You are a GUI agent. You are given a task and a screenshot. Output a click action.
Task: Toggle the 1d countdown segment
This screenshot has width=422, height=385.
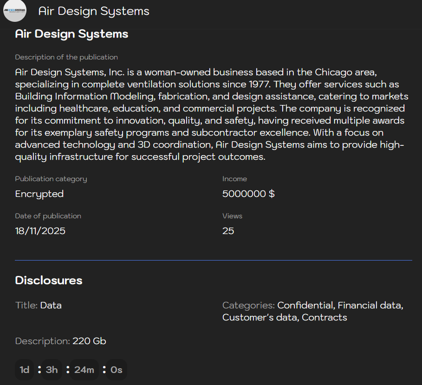[x=24, y=370]
